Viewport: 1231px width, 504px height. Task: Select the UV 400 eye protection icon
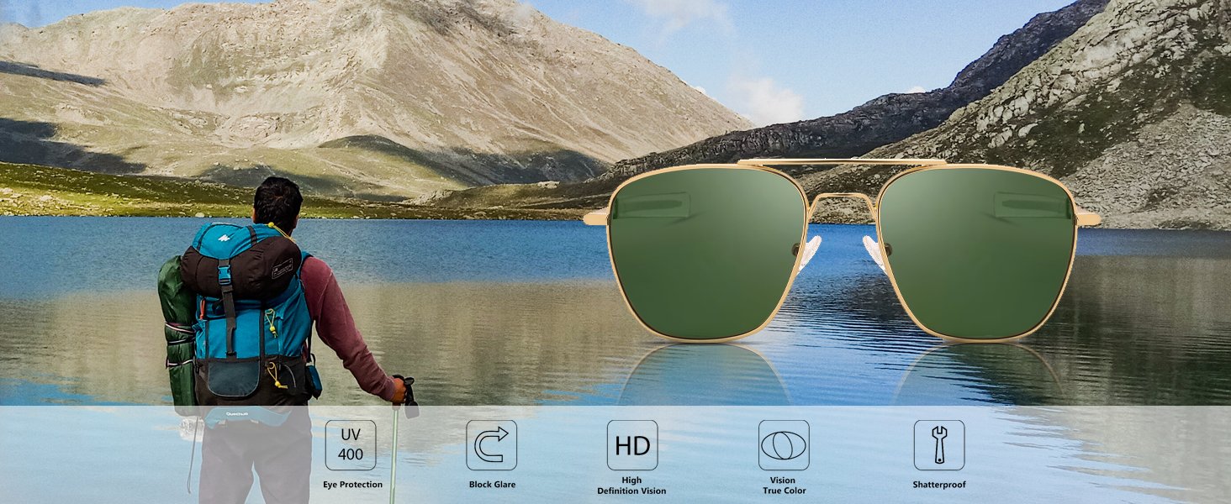351,445
